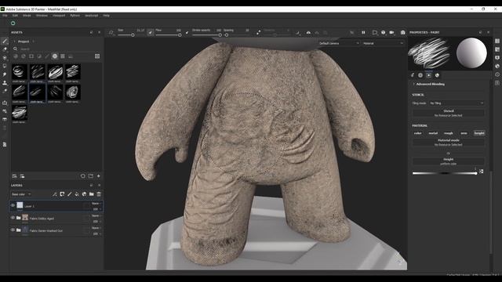Toggle size pen-pressure button in toolbar
Screen dimensions: 502x282
pos(151,32)
